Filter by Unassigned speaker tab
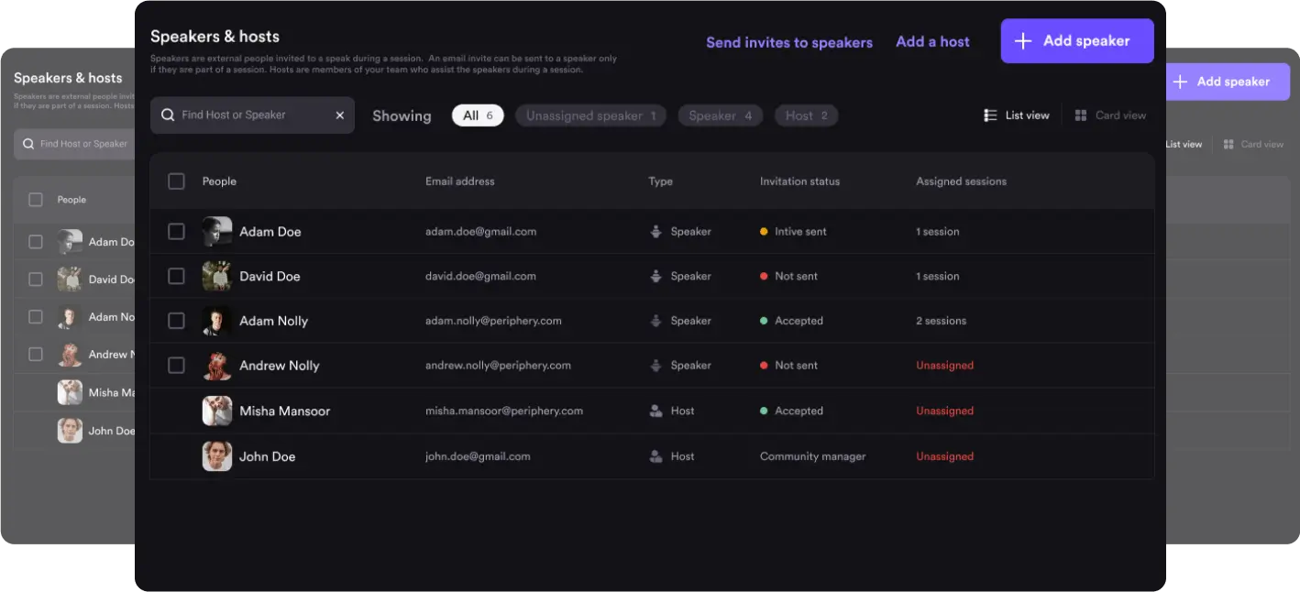Image resolution: width=1300 pixels, height=592 pixels. tap(590, 115)
